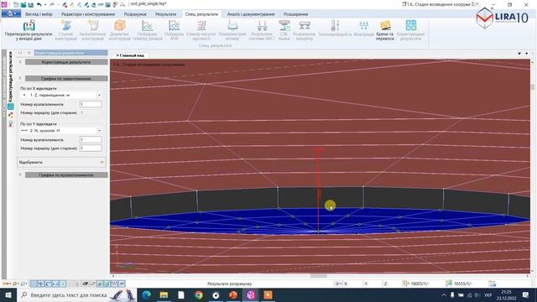Click the Сталеві конструкції ribbon icon
Screen dimensions: 537x302
click(x=65, y=30)
